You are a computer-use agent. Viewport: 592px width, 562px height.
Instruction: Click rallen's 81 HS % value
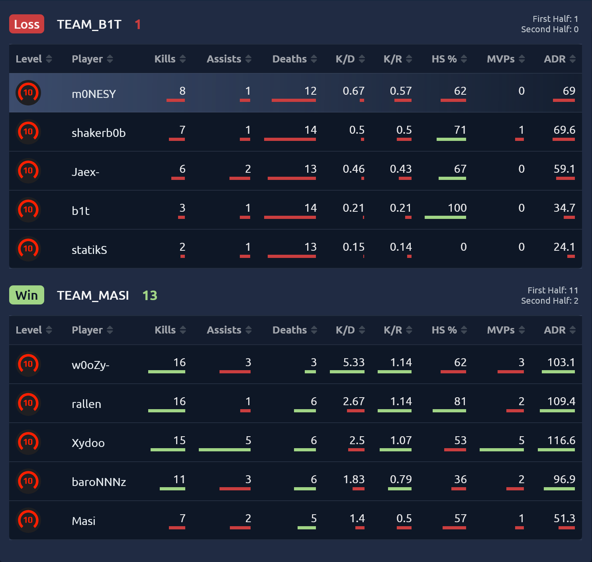(x=460, y=401)
